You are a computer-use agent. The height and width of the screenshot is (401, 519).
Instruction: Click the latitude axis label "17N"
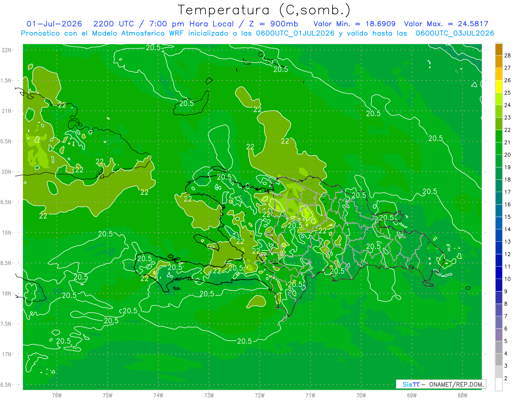[7, 354]
